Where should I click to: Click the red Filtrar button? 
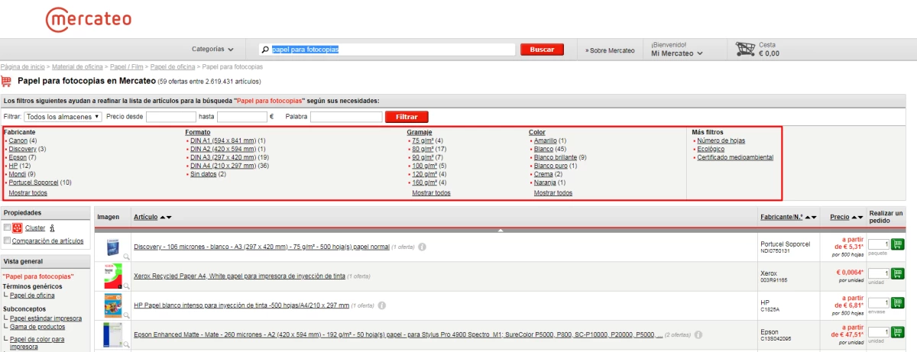(x=407, y=117)
